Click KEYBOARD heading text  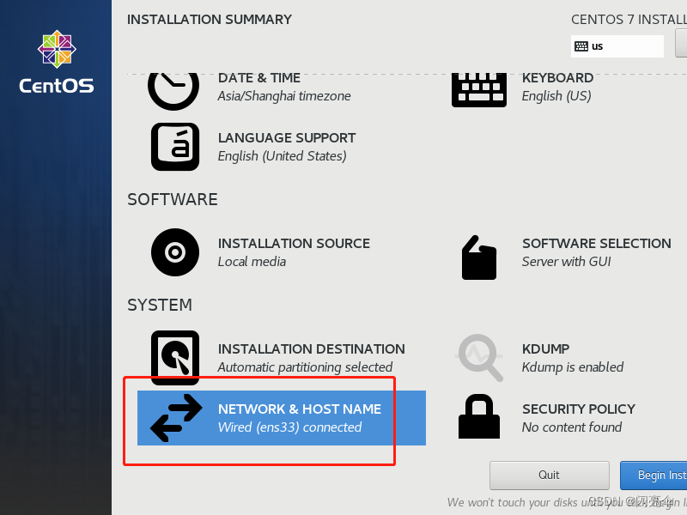557,78
